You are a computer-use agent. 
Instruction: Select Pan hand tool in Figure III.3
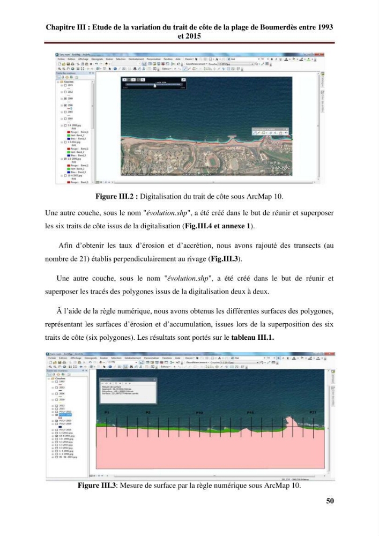click(x=60, y=367)
